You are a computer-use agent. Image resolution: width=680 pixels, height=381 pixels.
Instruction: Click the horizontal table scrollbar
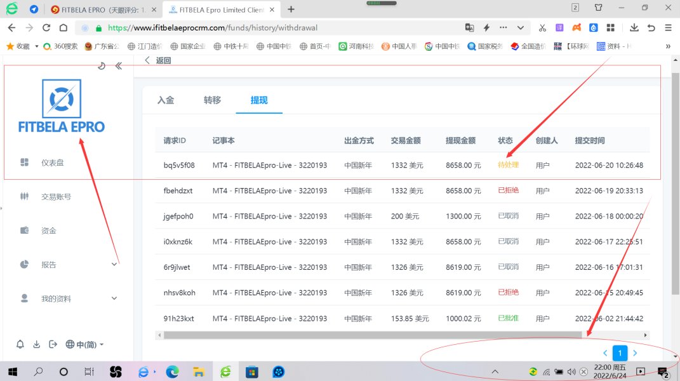pyautogui.click(x=368, y=335)
